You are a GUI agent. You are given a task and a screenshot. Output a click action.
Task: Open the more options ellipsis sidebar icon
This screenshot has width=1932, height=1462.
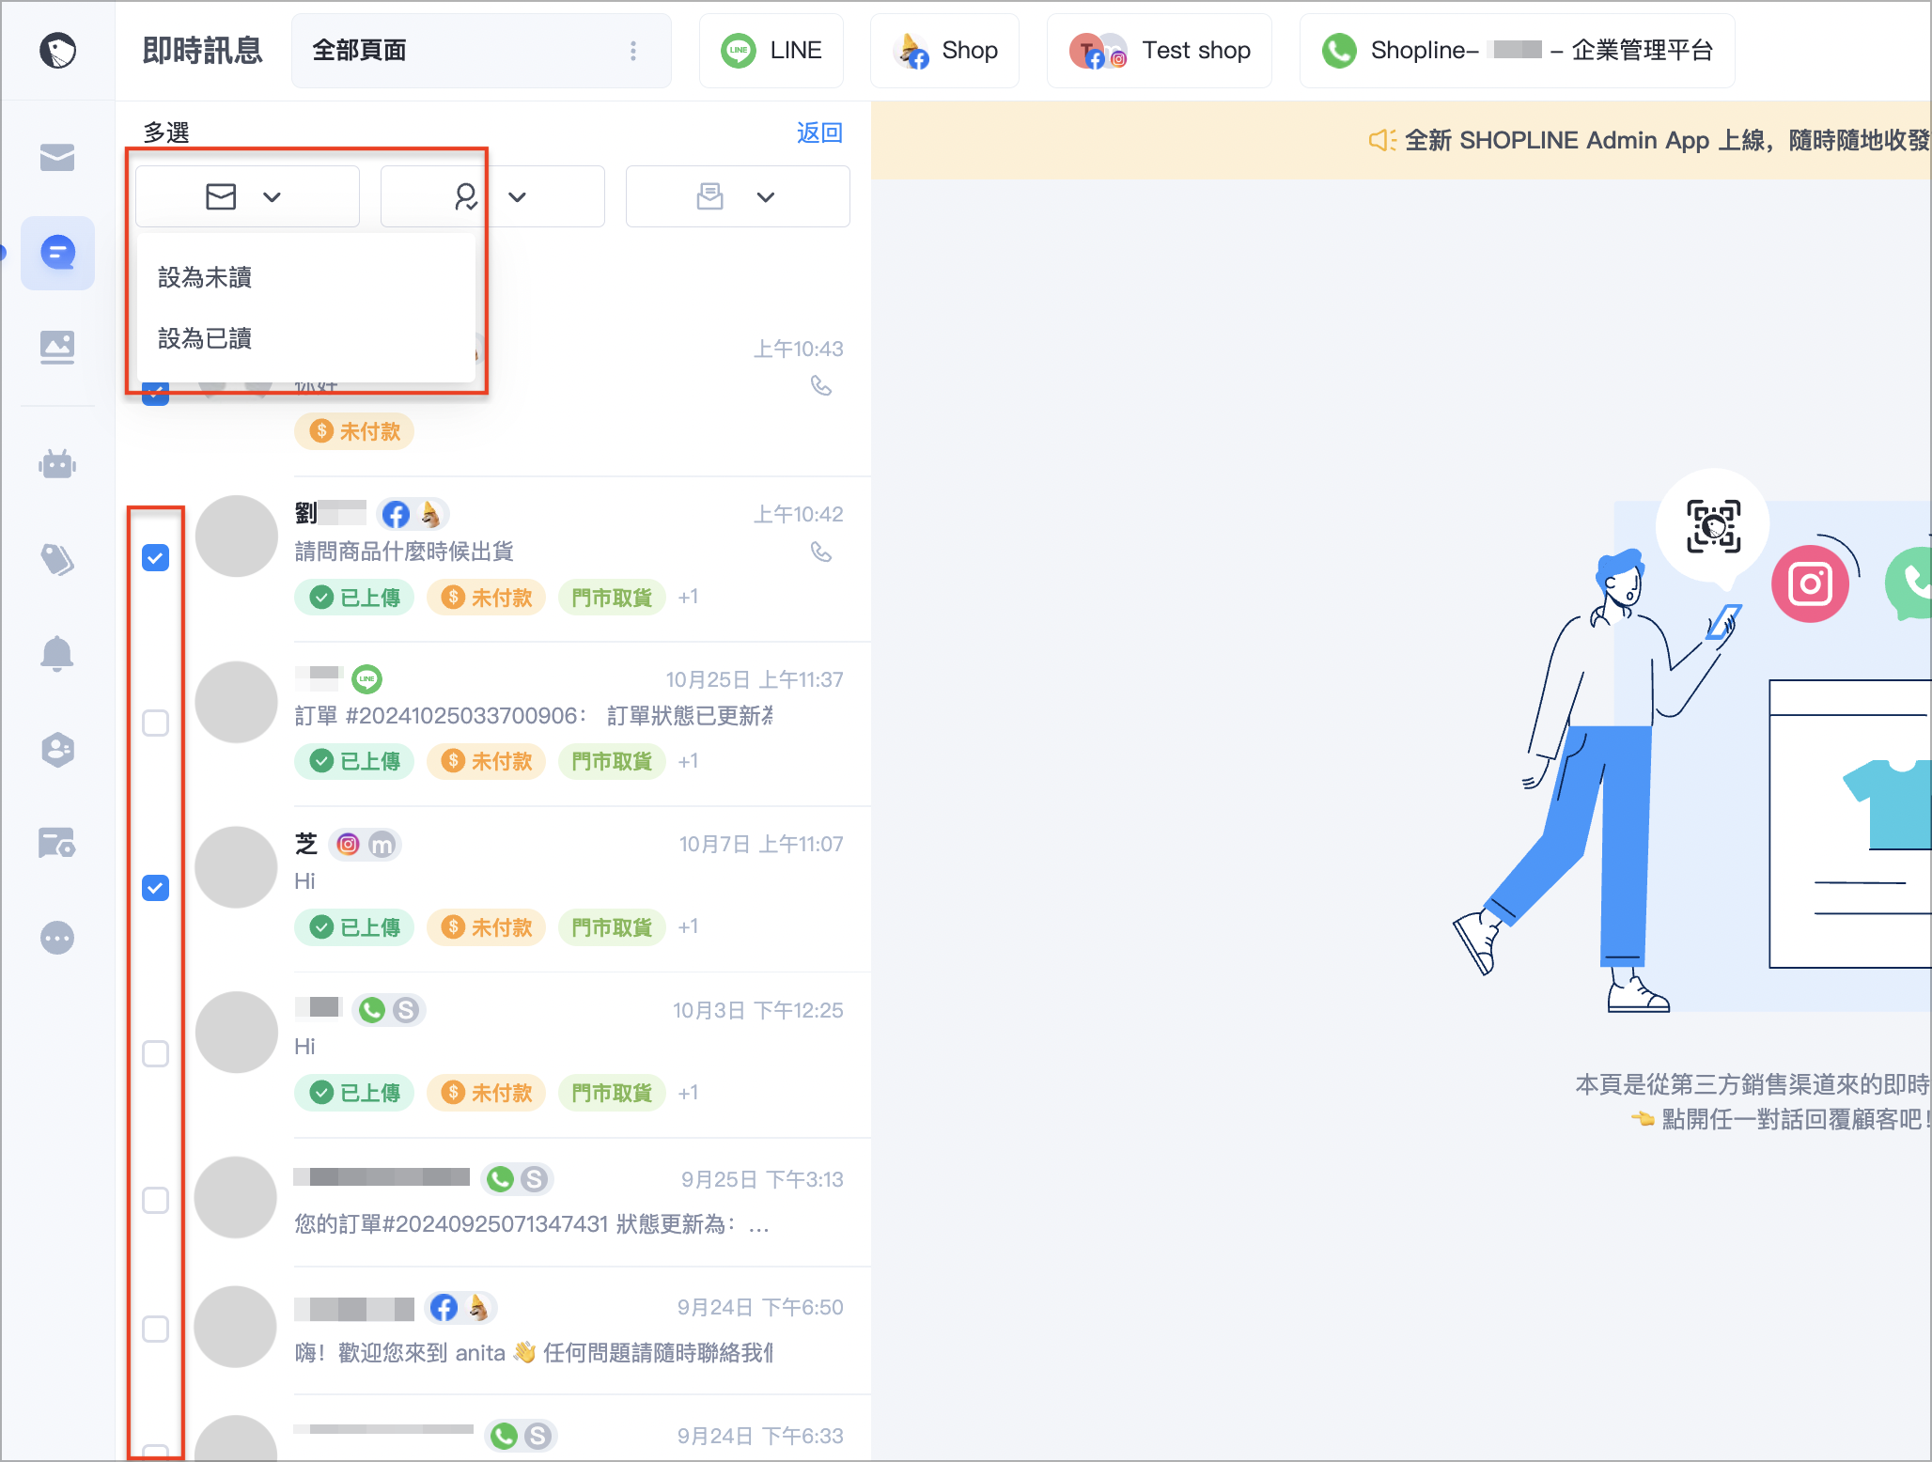(x=57, y=938)
